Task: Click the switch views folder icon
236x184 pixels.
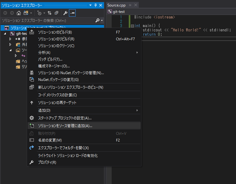Action: (x=26, y=13)
